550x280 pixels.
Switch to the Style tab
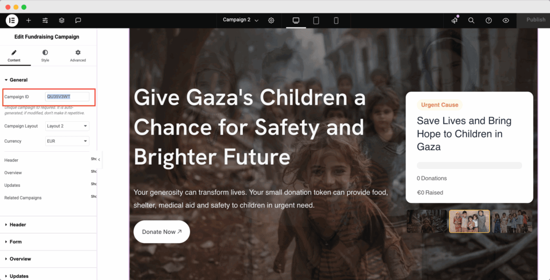pos(45,56)
